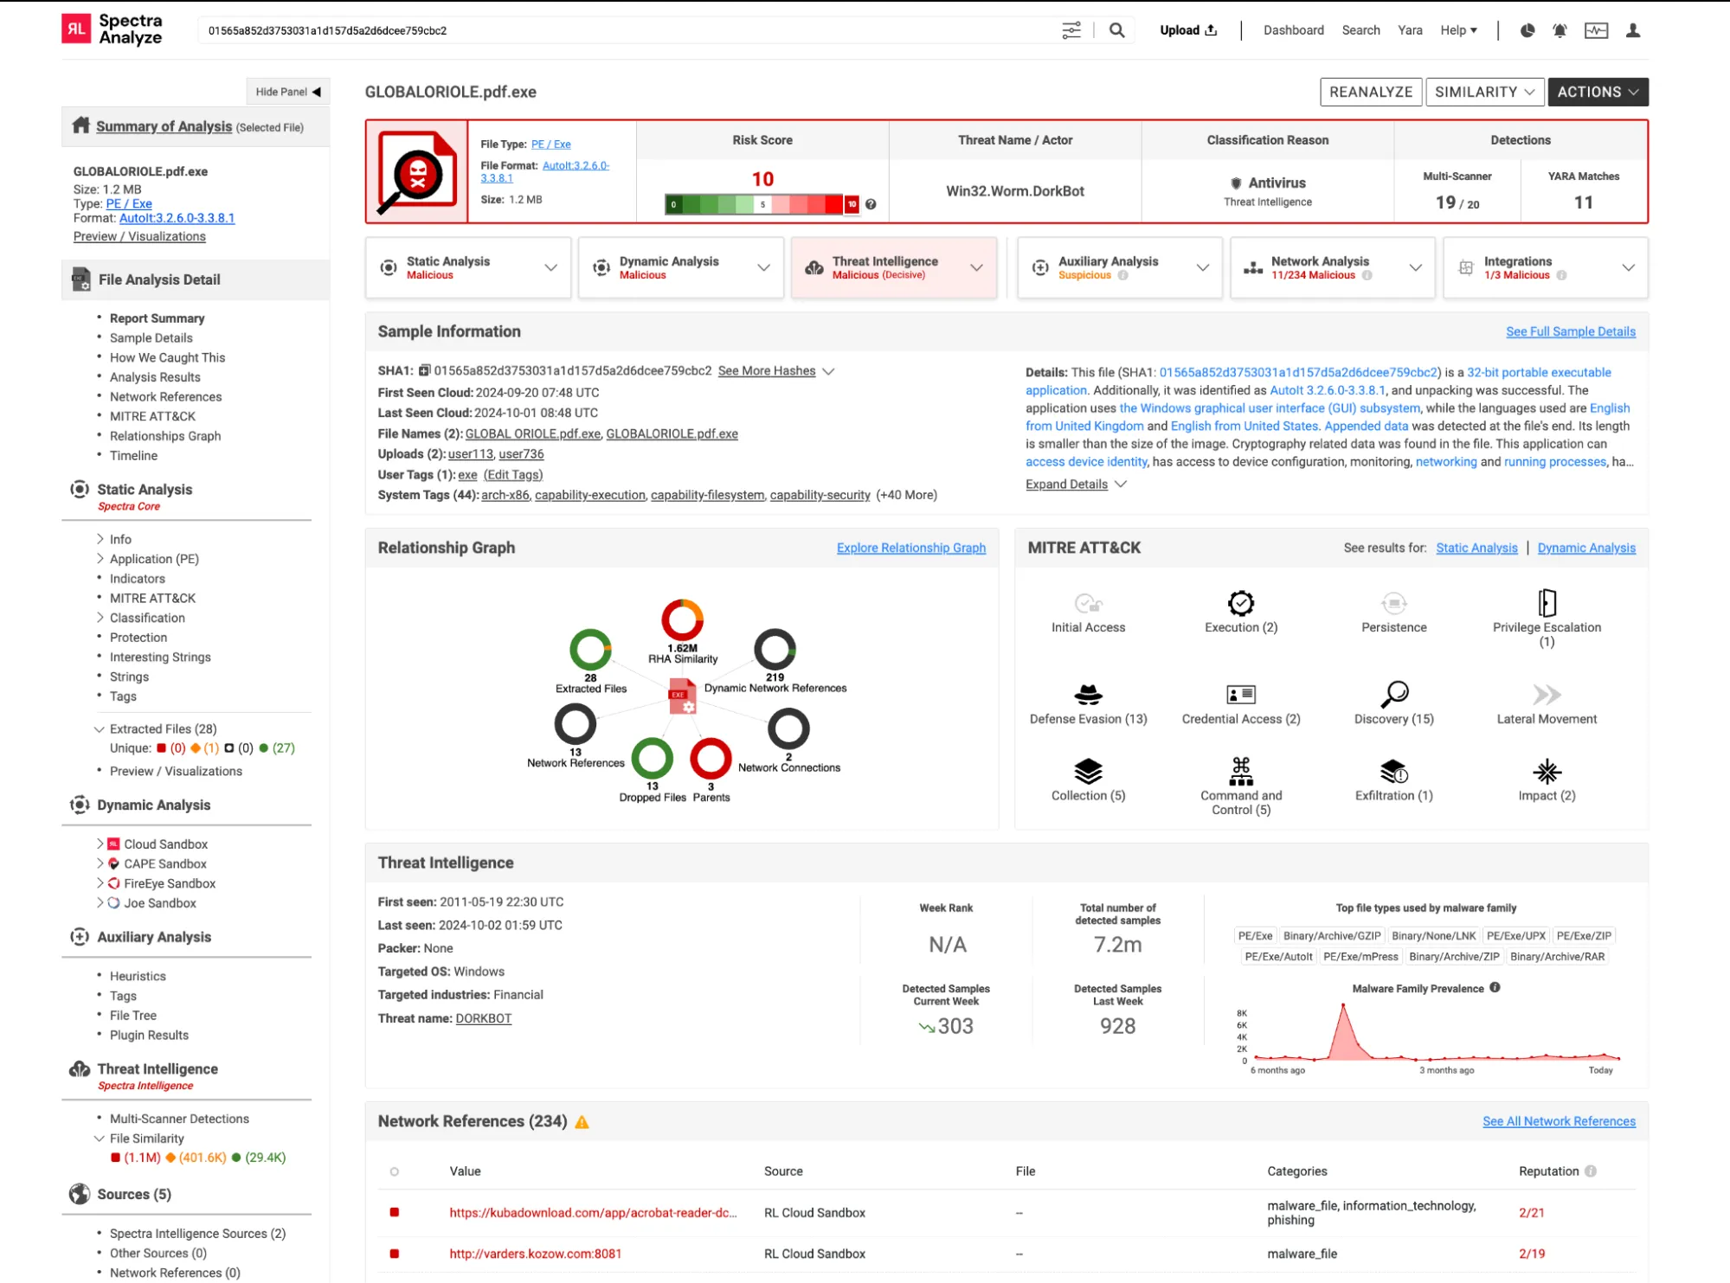
Task: Click Network References warning triangle
Action: pyautogui.click(x=582, y=1122)
